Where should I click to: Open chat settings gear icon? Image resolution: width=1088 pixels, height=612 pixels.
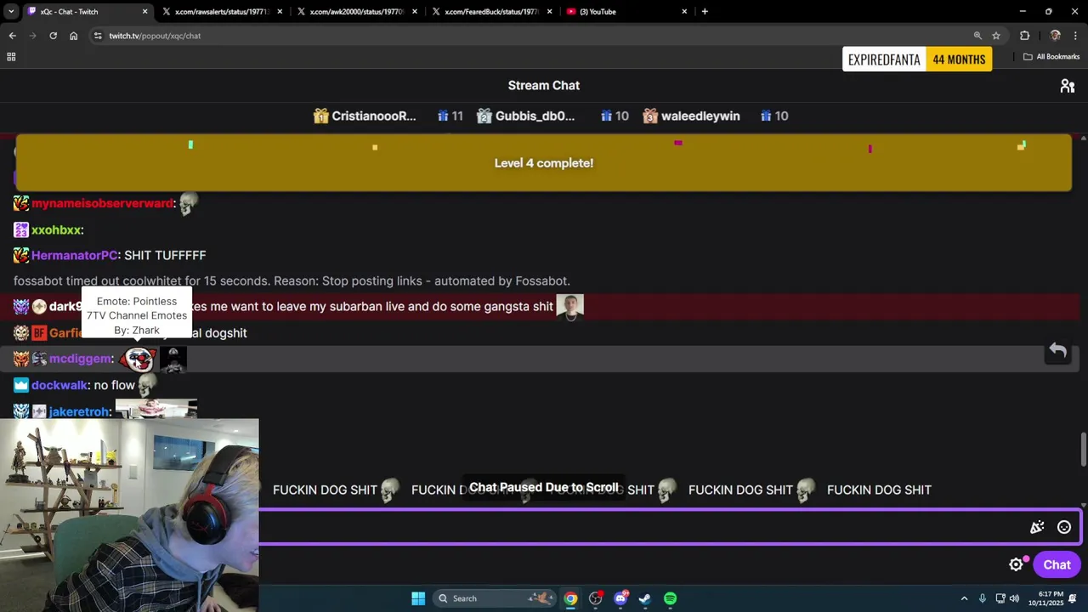1016,564
